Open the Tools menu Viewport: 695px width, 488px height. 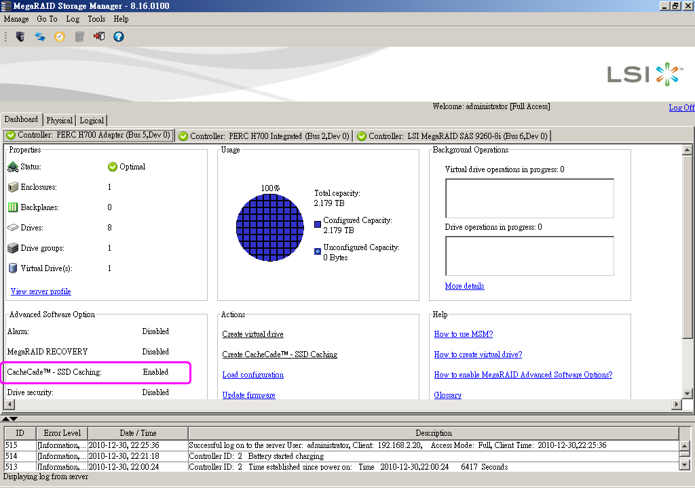pos(96,19)
